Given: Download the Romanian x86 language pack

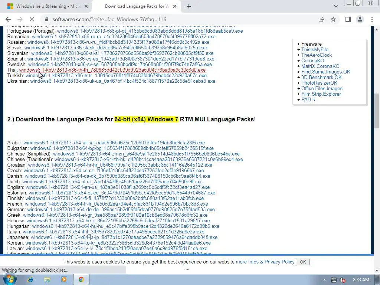Looking at the screenshot, I should click(124, 37).
